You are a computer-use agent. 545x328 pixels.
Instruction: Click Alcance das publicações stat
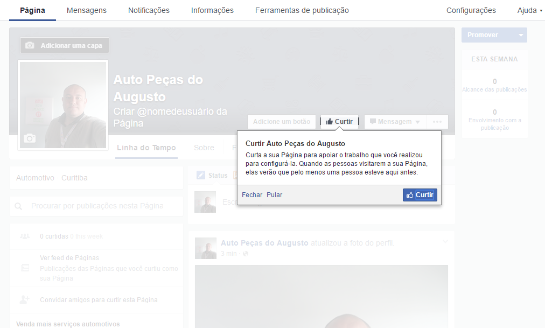click(494, 85)
